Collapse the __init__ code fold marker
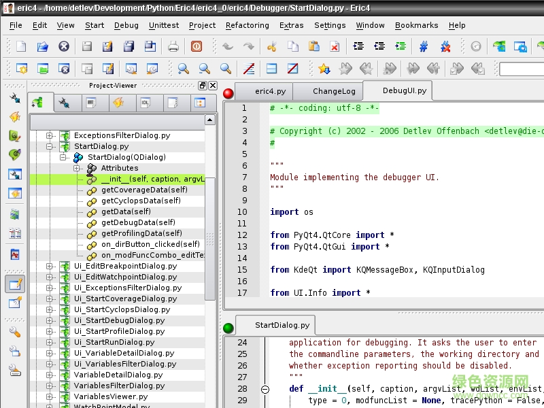 (x=265, y=390)
